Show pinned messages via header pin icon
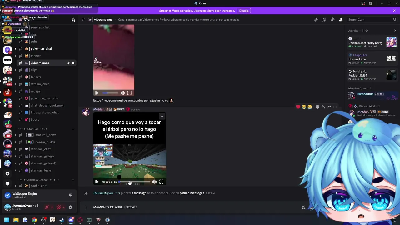400x225 pixels. point(332,20)
